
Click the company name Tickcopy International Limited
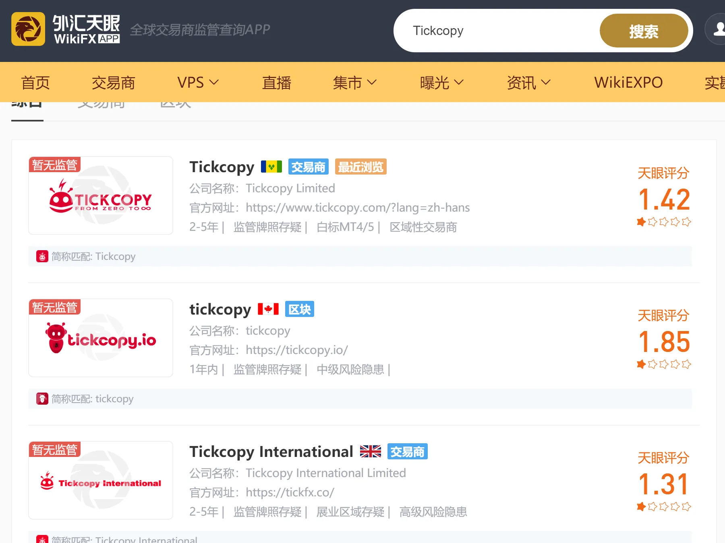coord(326,473)
